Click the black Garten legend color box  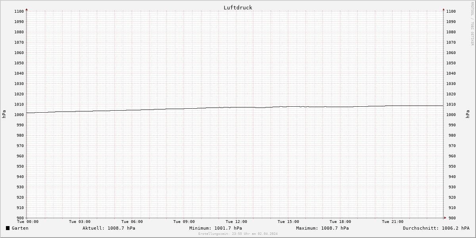coord(8,228)
